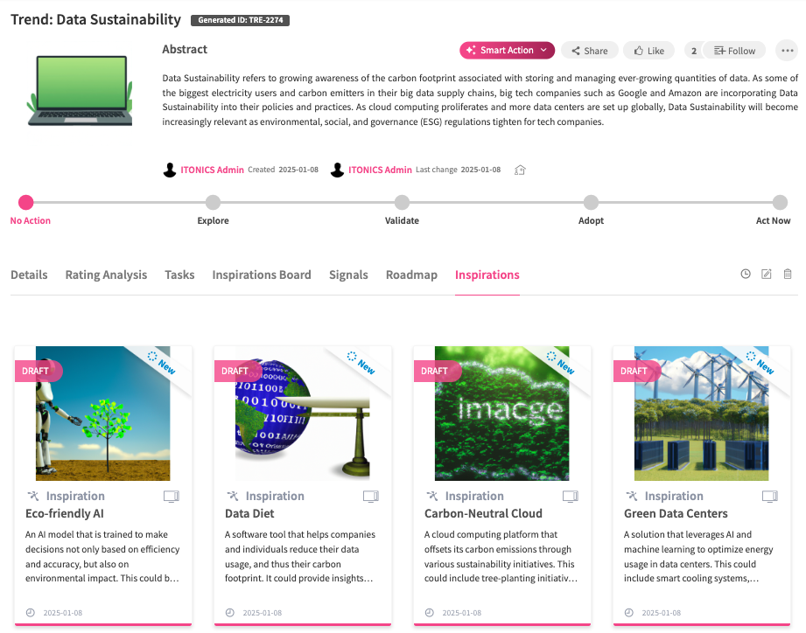The height and width of the screenshot is (633, 806).
Task: Go to the Roadmap tab
Action: [411, 275]
